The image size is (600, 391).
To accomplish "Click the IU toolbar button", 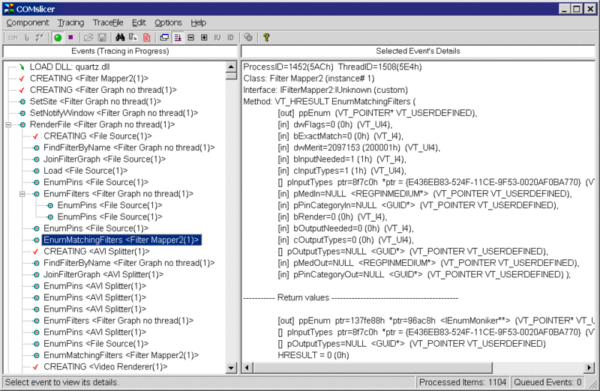I will click(217, 37).
